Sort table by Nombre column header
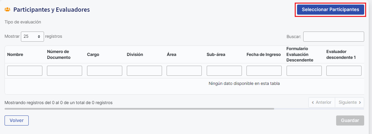372x134 pixels. [x=15, y=55]
